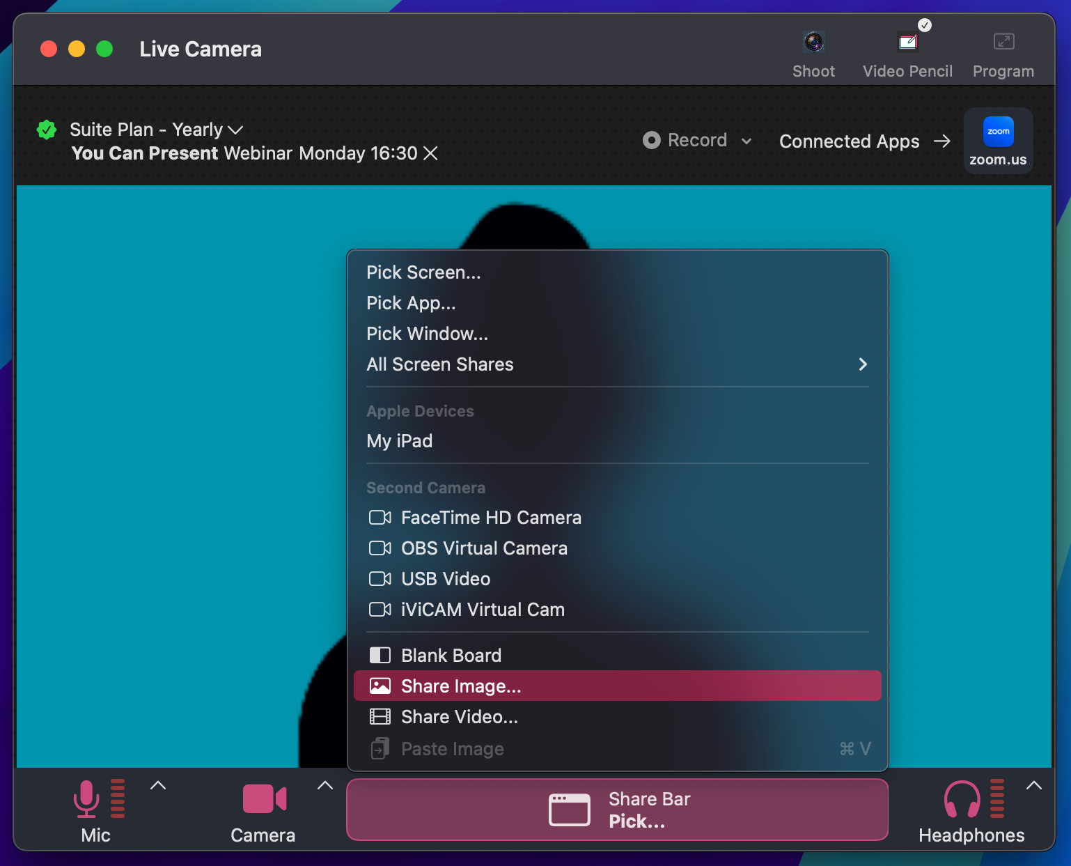This screenshot has height=866, width=1071.
Task: Select My iPad under Apple Devices
Action: (618, 441)
